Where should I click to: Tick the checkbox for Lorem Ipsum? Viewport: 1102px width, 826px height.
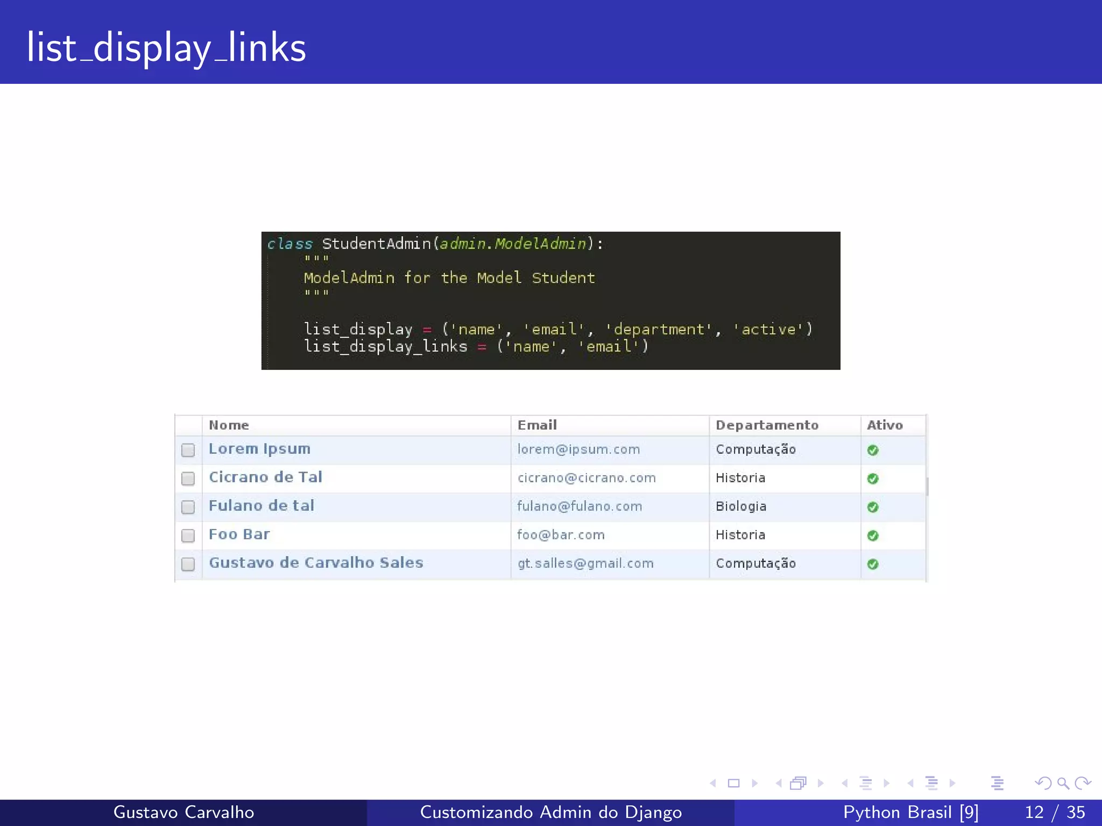pos(188,450)
